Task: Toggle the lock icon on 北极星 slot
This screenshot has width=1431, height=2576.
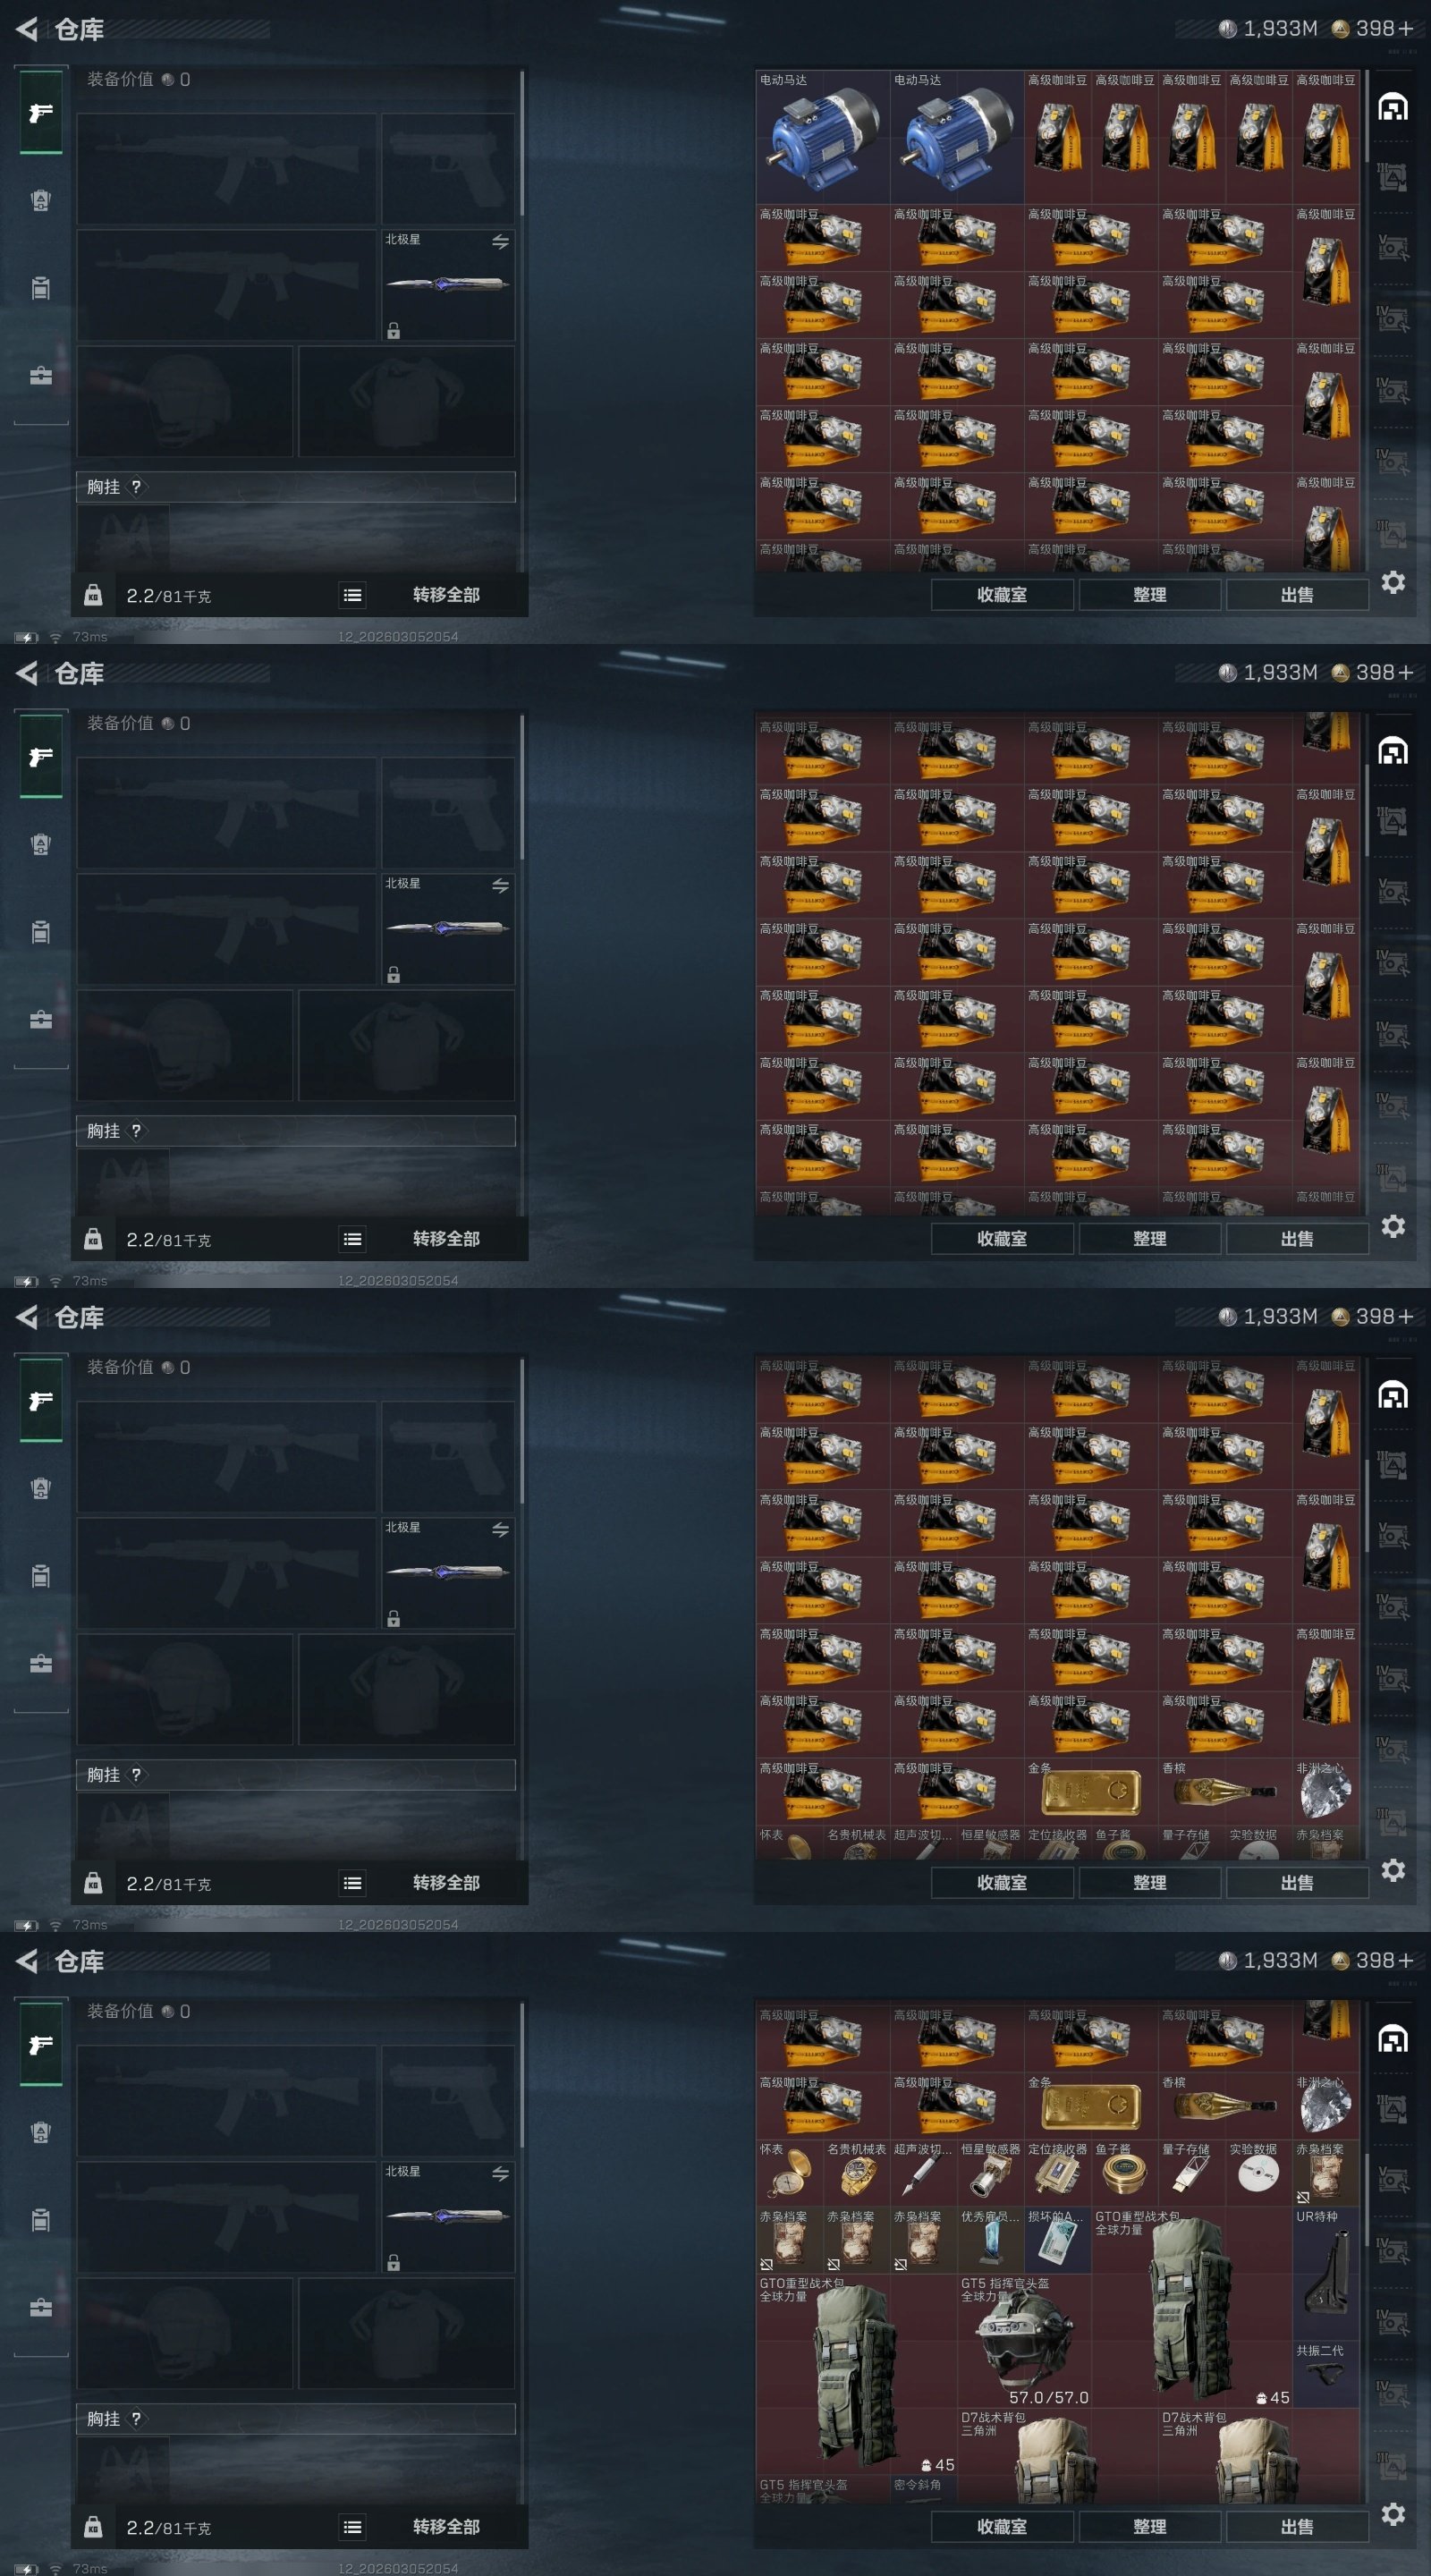Action: (393, 2262)
